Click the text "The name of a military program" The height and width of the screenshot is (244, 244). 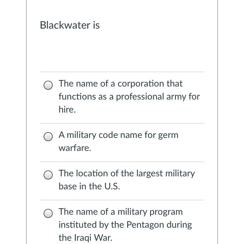tap(120, 212)
